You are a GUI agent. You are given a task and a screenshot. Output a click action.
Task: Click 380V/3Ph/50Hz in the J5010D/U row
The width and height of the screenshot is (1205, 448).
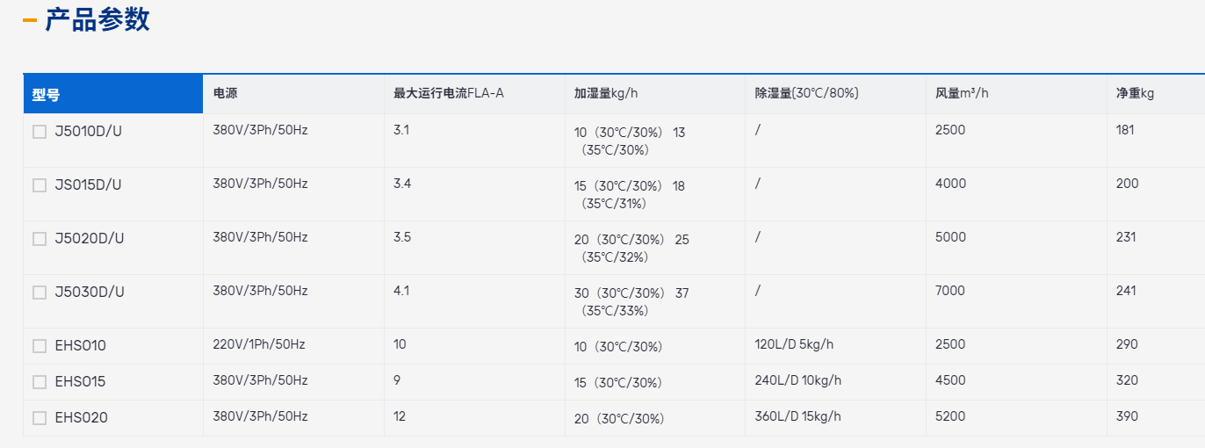click(x=260, y=130)
